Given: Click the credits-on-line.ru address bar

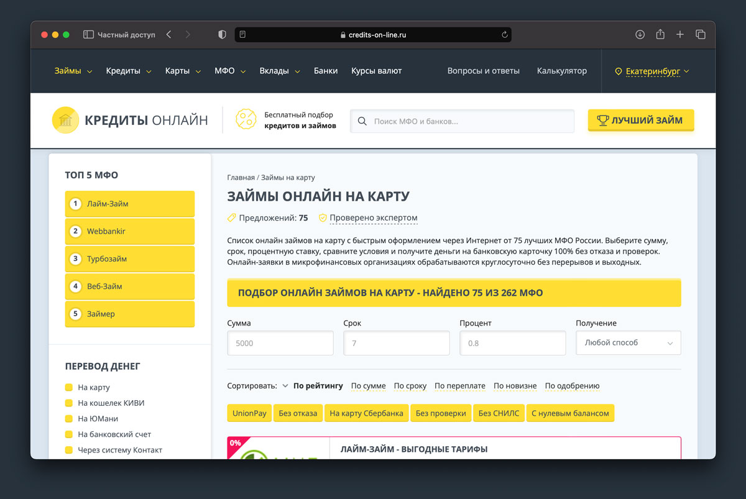Looking at the screenshot, I should [373, 35].
